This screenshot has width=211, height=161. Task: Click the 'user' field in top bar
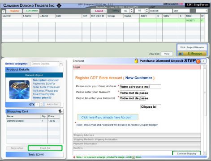[181, 11]
